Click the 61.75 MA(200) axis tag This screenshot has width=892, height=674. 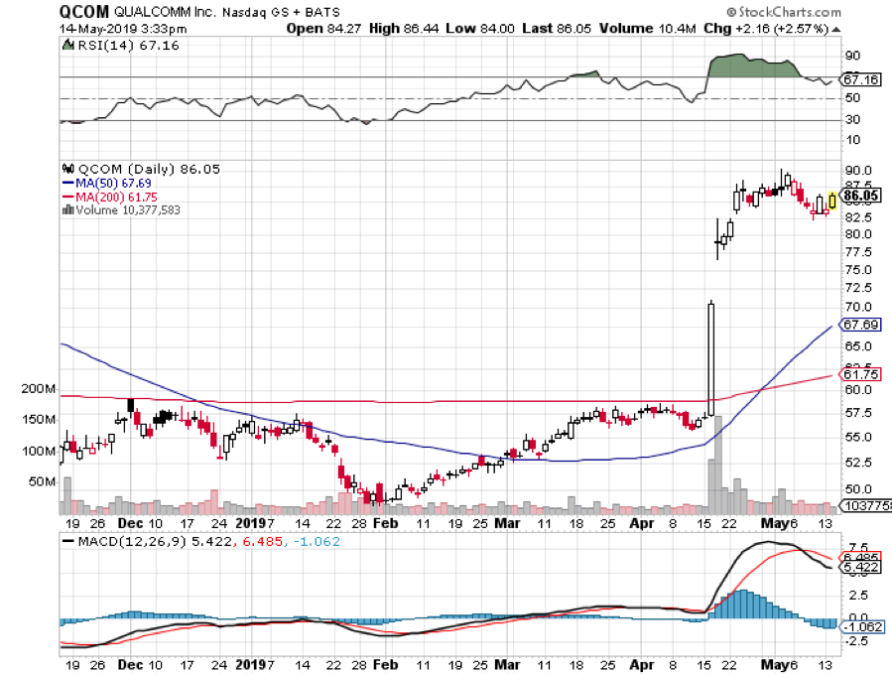pos(860,374)
